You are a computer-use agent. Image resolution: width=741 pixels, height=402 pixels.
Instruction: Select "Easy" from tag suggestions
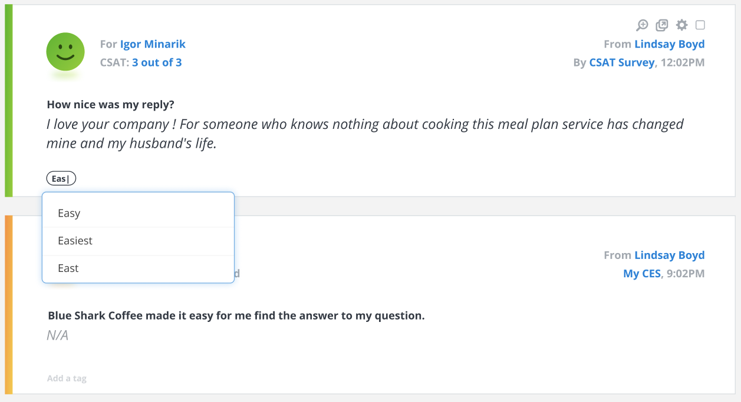69,213
